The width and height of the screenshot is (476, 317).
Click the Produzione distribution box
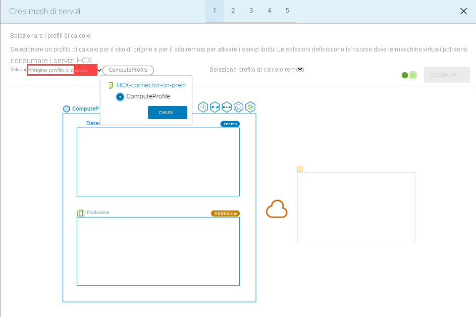[x=158, y=251]
